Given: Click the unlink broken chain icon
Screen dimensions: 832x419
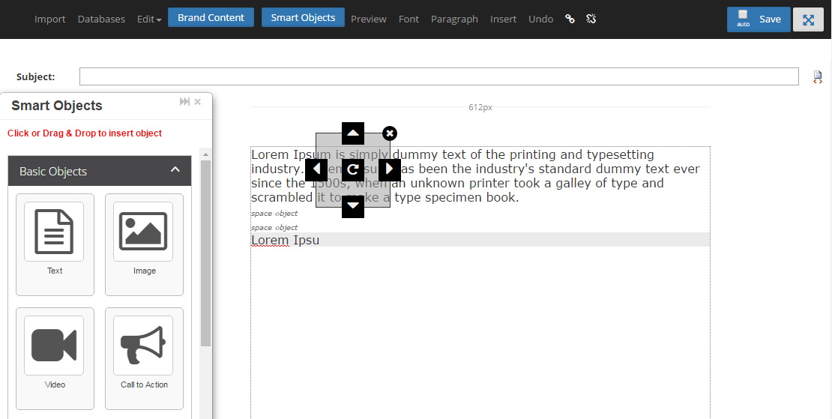Looking at the screenshot, I should [x=591, y=19].
